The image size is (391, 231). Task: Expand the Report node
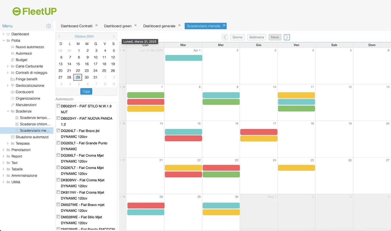pyautogui.click(x=3, y=156)
